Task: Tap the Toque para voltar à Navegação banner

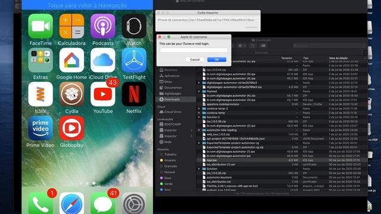Action: pyautogui.click(x=88, y=5)
